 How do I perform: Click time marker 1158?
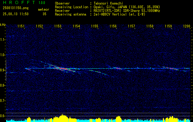150,26
